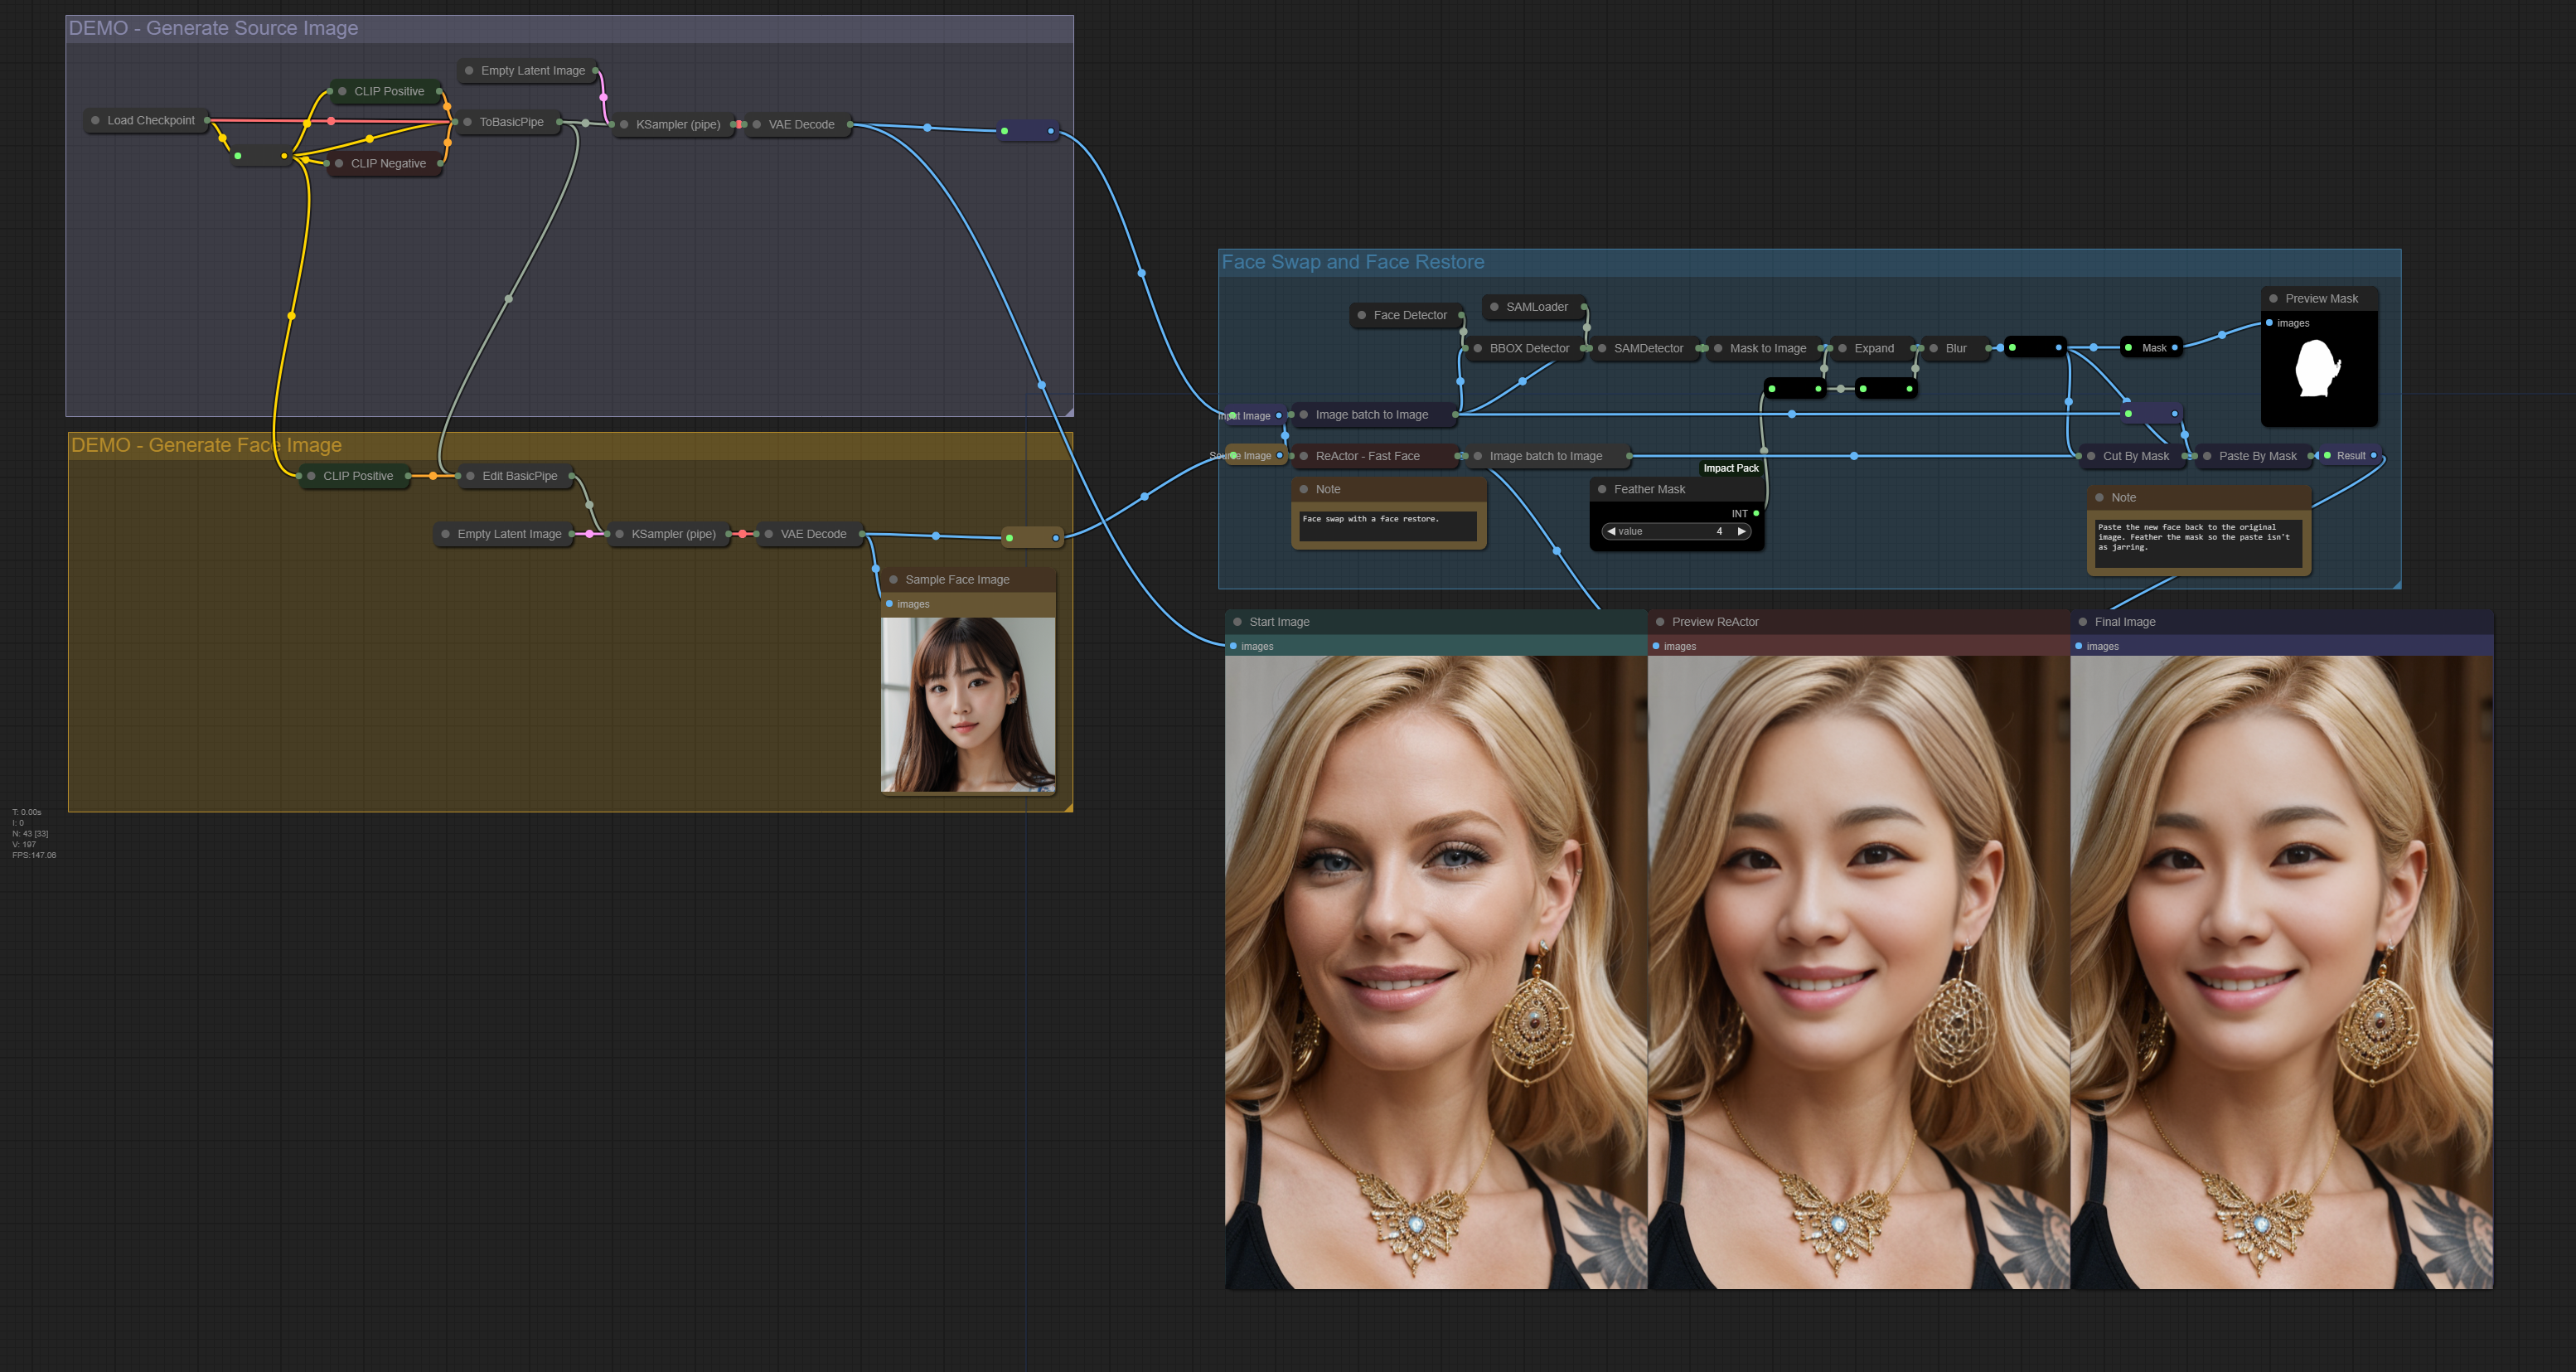
Task: Toggle collapse dot on the Final Image node
Action: pyautogui.click(x=2083, y=622)
